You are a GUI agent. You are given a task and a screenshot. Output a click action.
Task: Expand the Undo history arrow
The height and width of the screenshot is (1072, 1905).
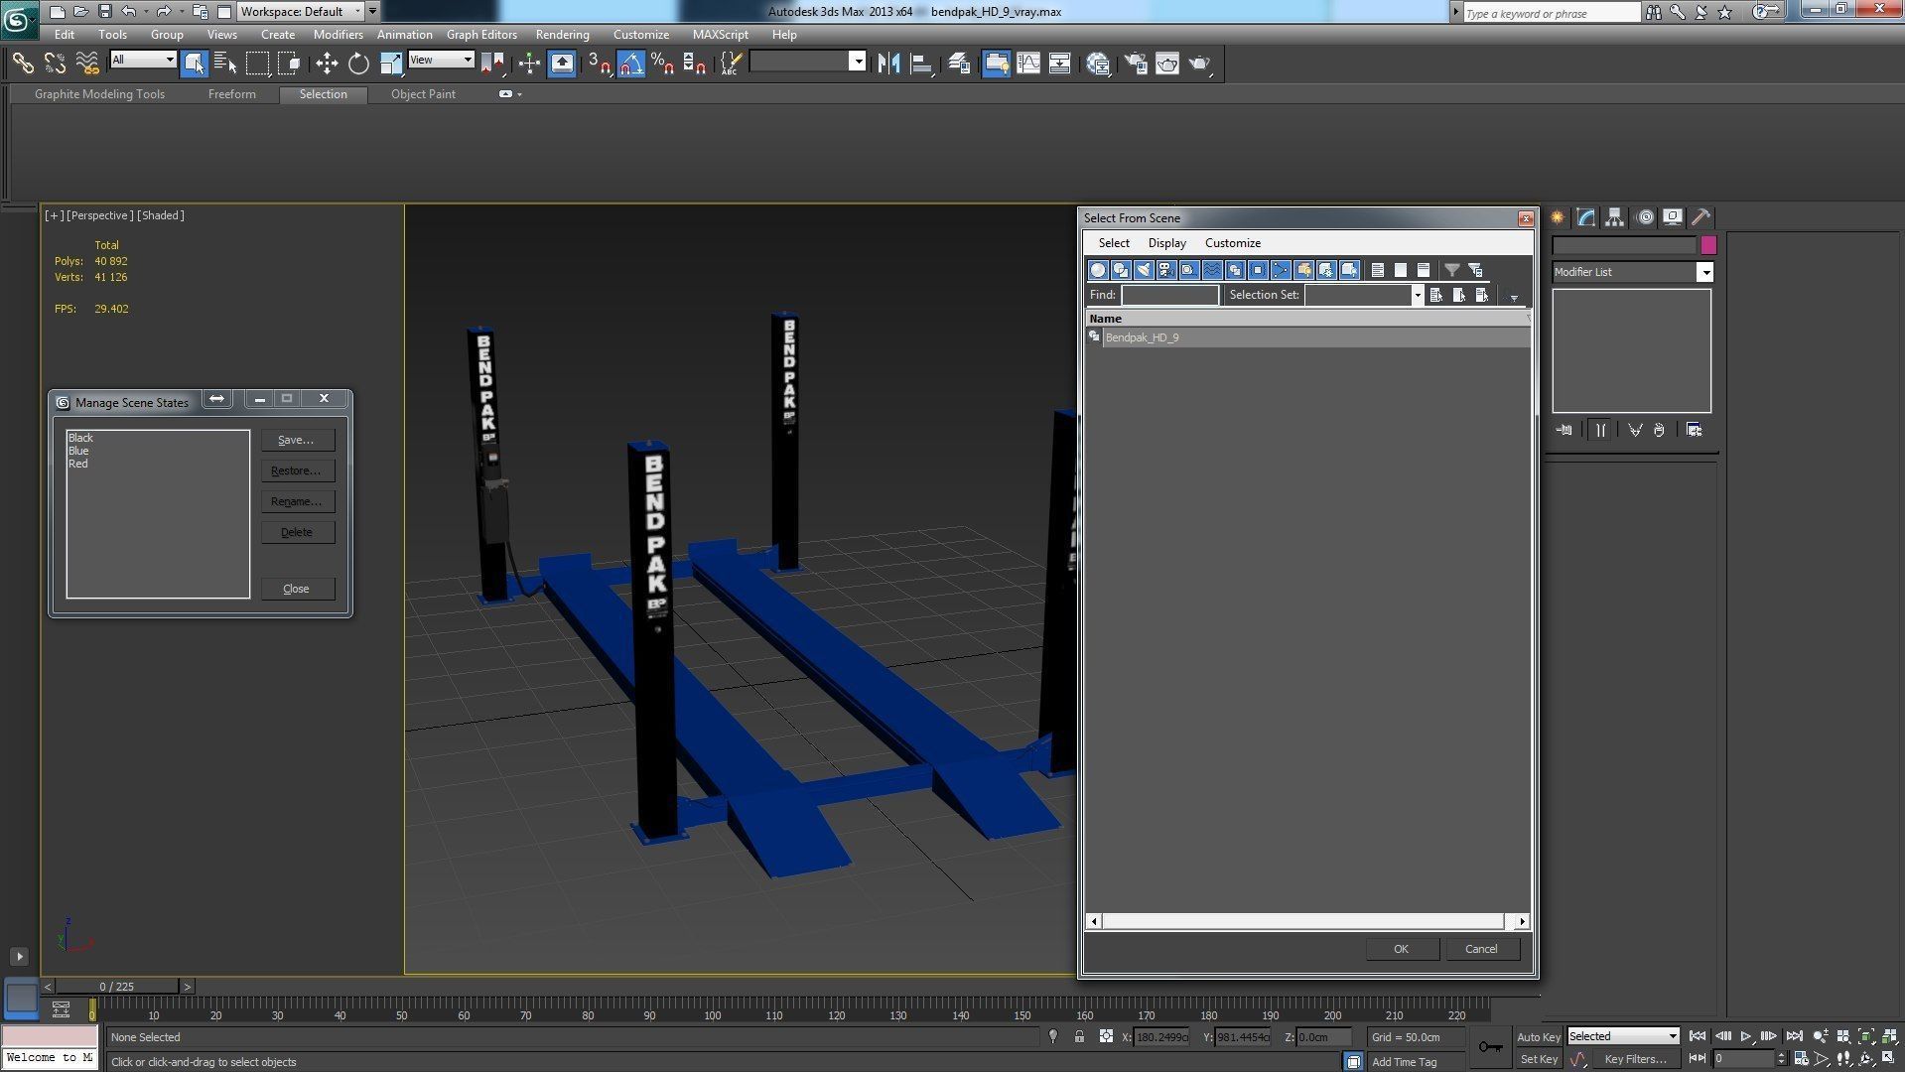pos(146,12)
